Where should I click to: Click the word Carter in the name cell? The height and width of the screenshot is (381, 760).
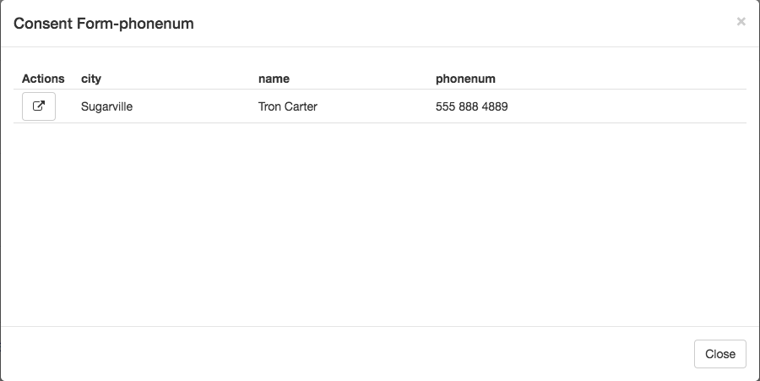tap(301, 106)
